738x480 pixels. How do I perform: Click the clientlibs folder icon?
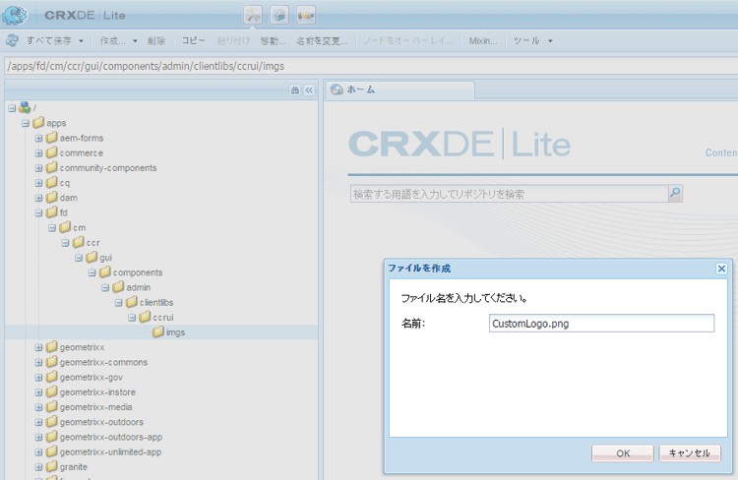coord(132,302)
